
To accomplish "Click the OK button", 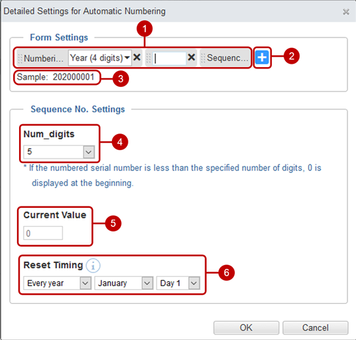I will [246, 328].
